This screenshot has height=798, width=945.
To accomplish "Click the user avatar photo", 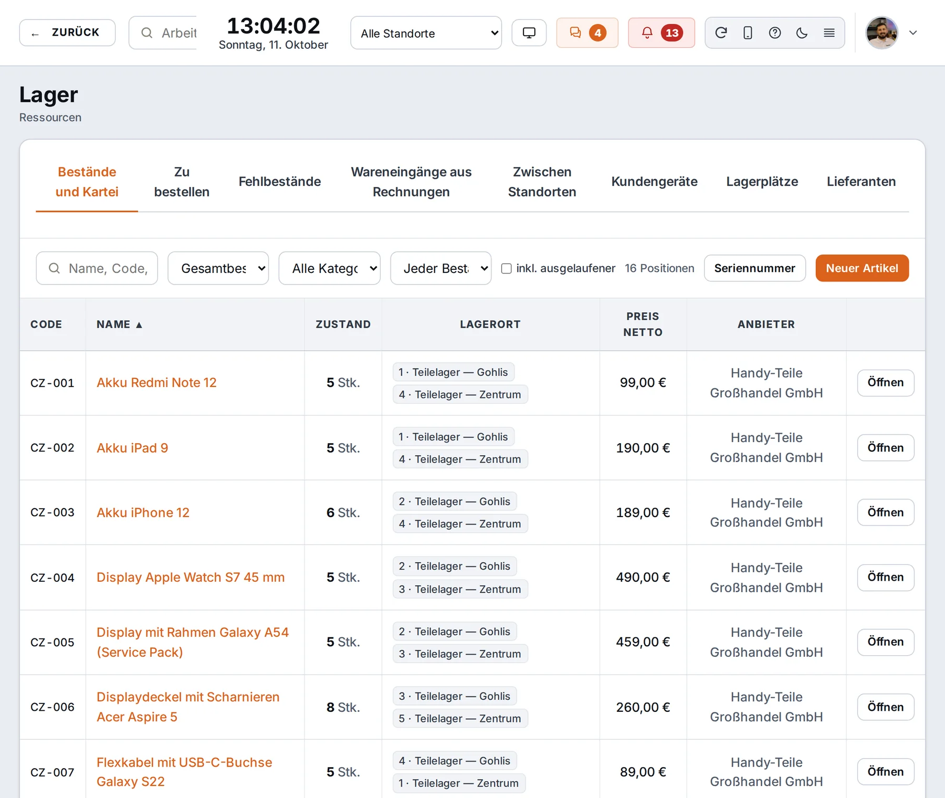I will pos(881,33).
